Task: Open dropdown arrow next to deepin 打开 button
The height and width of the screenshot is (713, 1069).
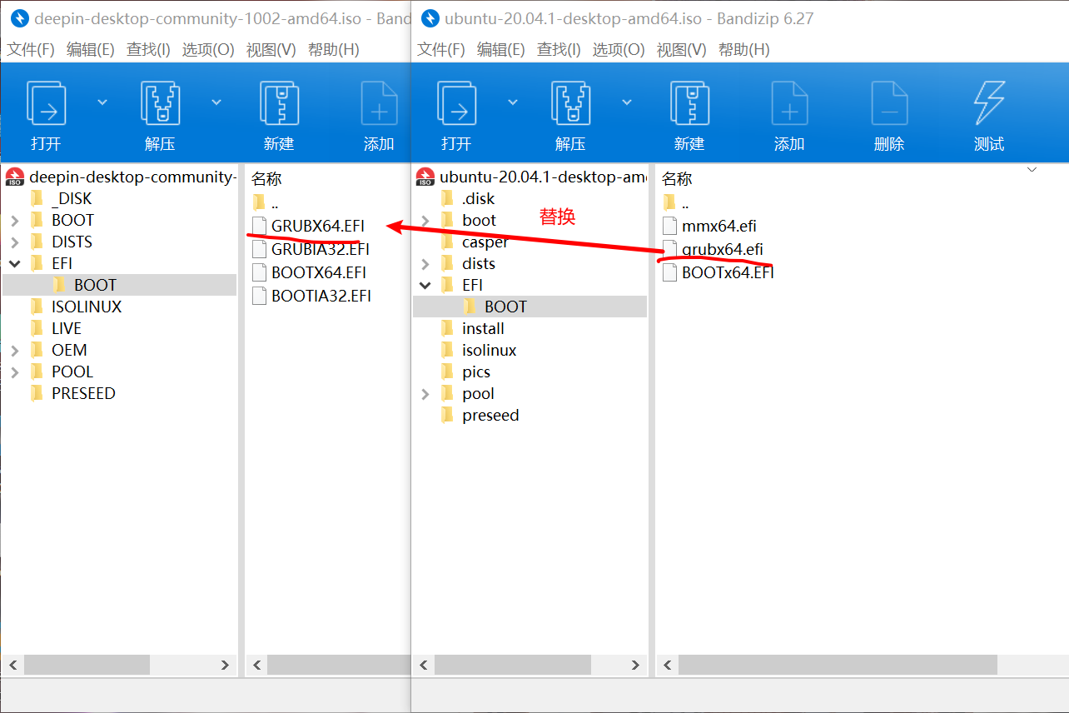Action: [x=102, y=102]
